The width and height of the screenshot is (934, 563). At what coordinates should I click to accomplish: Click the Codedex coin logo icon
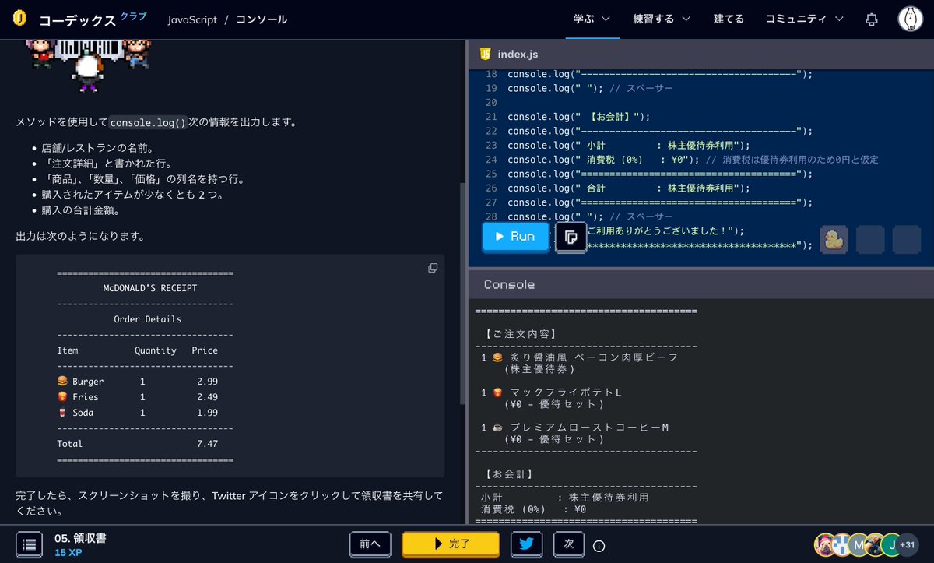click(21, 19)
